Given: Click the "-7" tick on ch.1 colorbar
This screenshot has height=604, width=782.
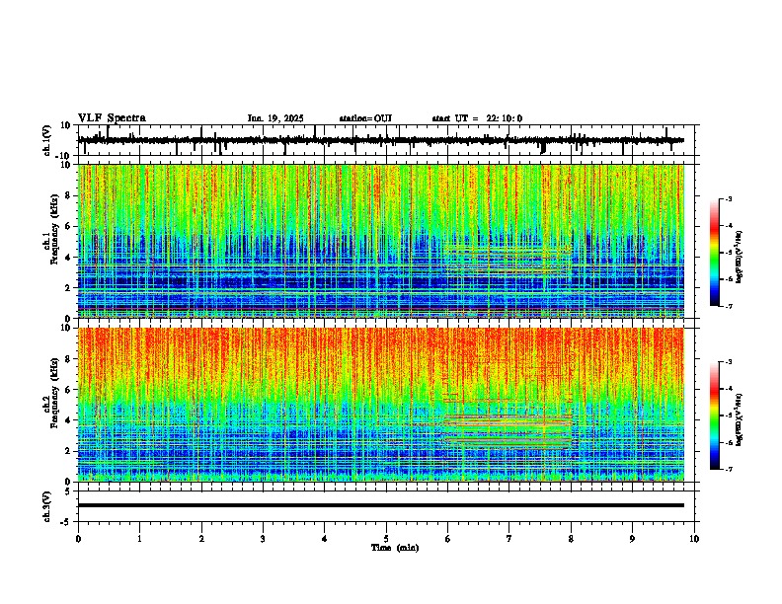Looking at the screenshot, I should (x=728, y=306).
